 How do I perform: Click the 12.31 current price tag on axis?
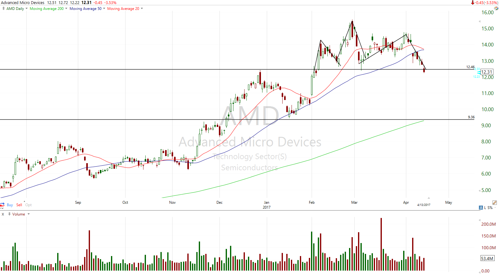(487, 72)
